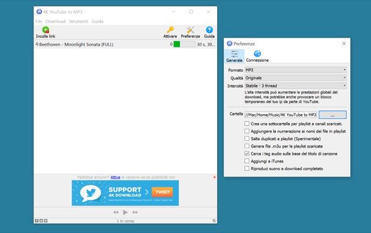The width and height of the screenshot is (371, 233).
Task: Enable Riproduci suono a download completato checkbox
Action: [247, 169]
